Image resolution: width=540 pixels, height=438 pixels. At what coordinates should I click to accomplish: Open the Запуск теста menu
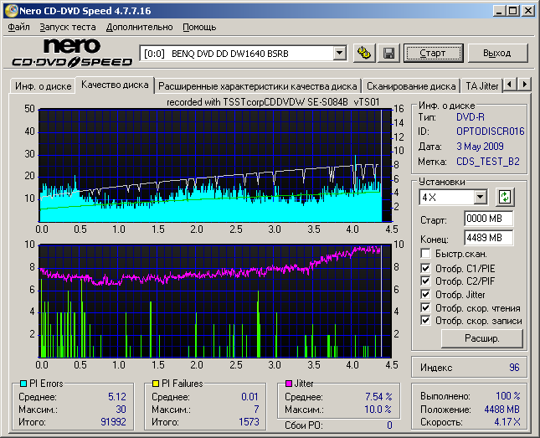tap(68, 27)
